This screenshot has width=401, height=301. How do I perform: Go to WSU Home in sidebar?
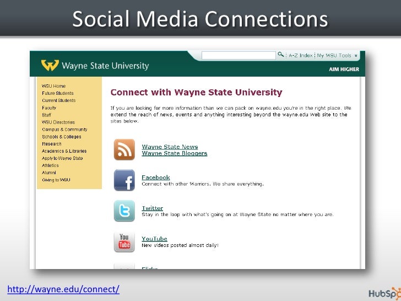pyautogui.click(x=54, y=86)
